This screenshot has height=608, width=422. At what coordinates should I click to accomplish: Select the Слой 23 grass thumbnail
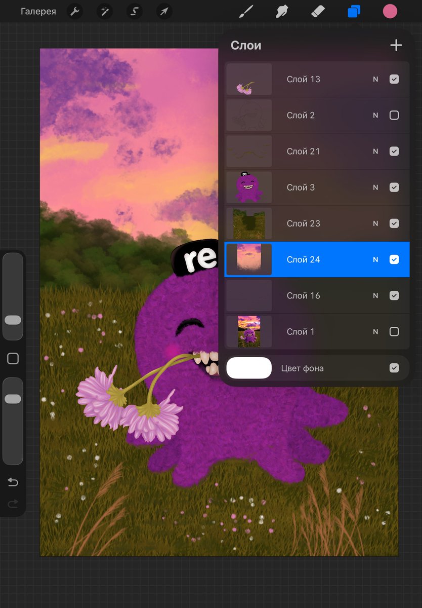[249, 223]
